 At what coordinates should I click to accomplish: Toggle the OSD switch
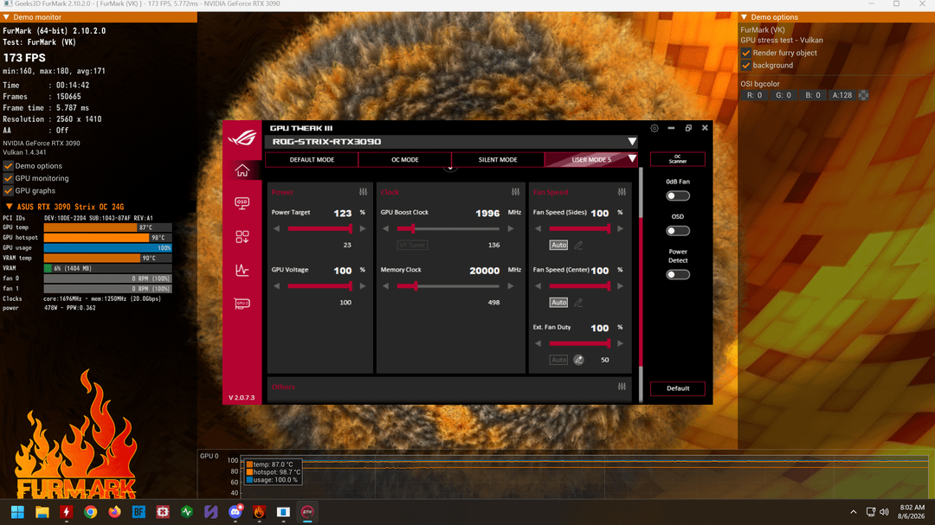tap(678, 231)
